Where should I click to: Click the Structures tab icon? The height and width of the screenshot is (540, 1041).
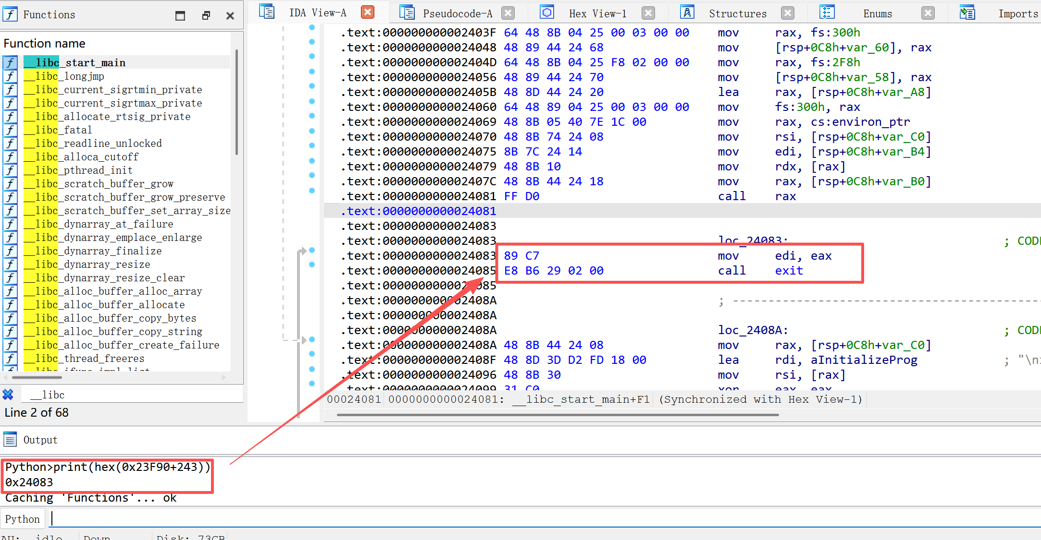(687, 12)
